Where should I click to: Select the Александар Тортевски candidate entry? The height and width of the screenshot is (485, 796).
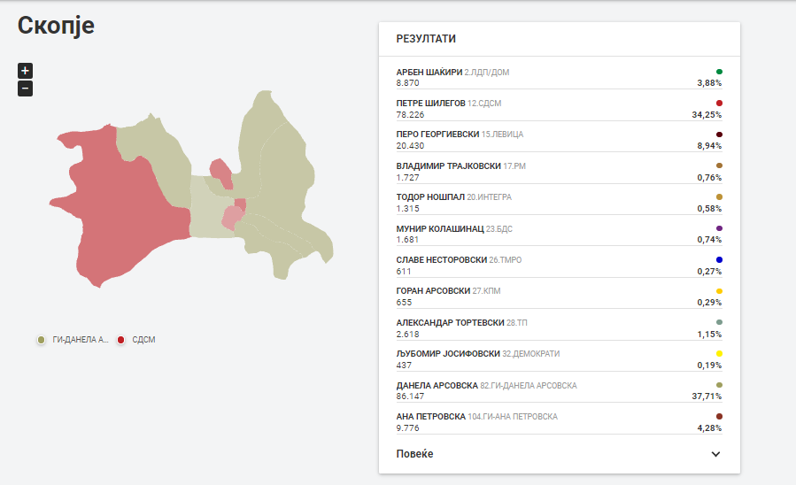click(559, 328)
